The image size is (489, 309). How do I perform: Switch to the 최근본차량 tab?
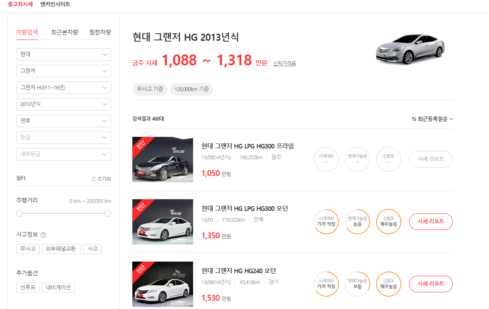(65, 32)
